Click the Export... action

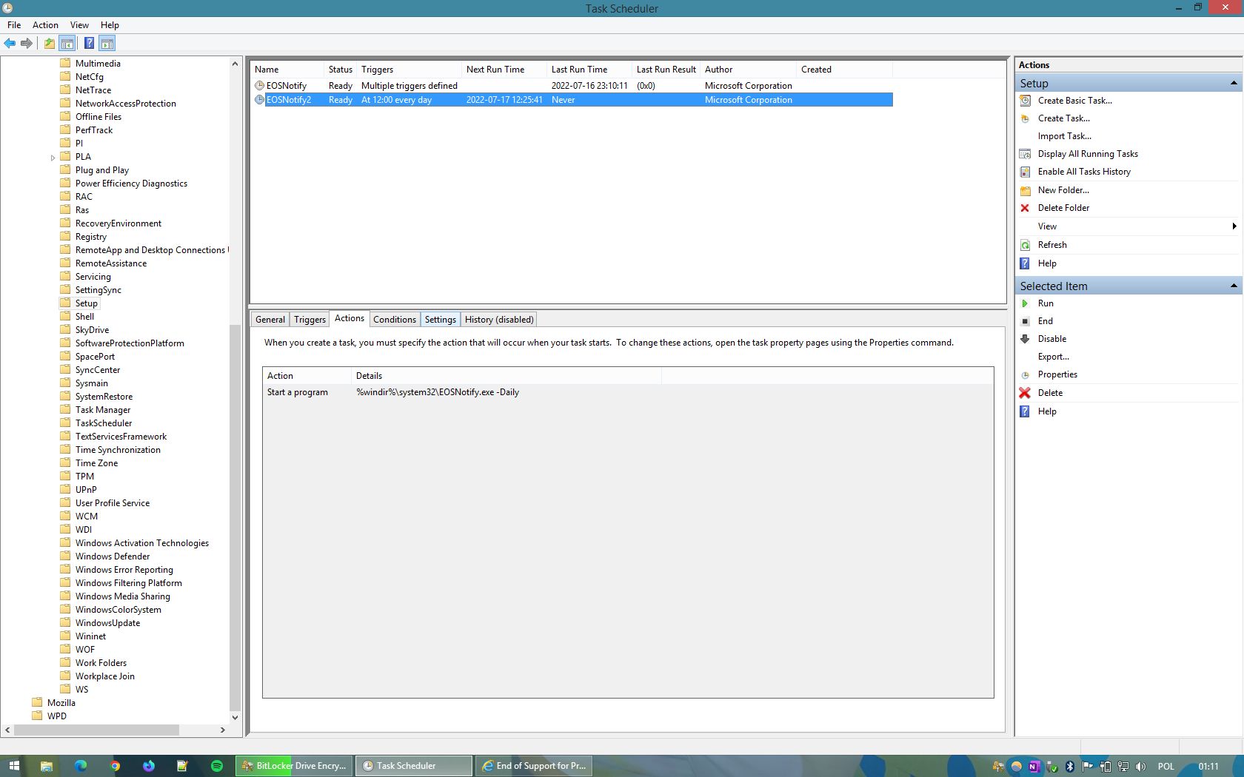point(1053,357)
